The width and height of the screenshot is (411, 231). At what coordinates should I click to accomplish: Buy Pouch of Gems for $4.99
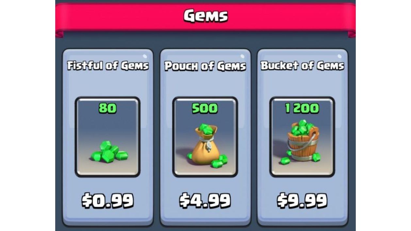(x=205, y=200)
